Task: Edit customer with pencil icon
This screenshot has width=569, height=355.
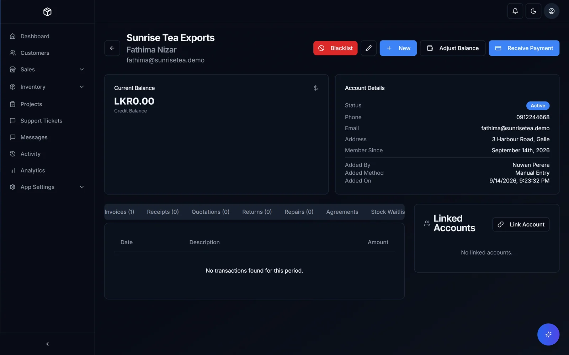Action: [x=368, y=48]
